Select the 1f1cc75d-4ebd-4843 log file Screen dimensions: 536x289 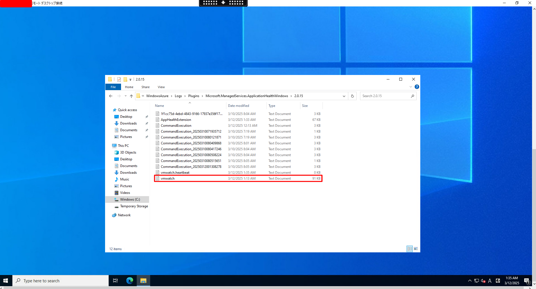pos(238,114)
